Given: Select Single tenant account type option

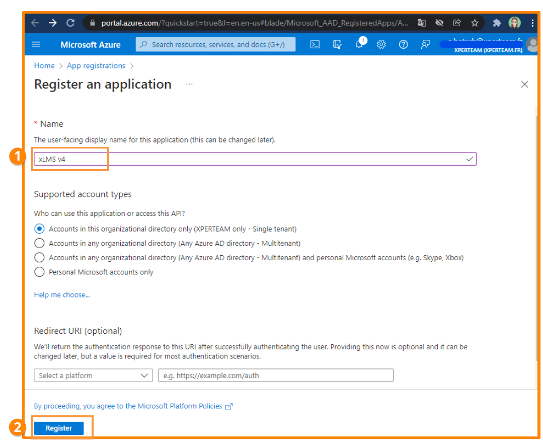Looking at the screenshot, I should [39, 229].
